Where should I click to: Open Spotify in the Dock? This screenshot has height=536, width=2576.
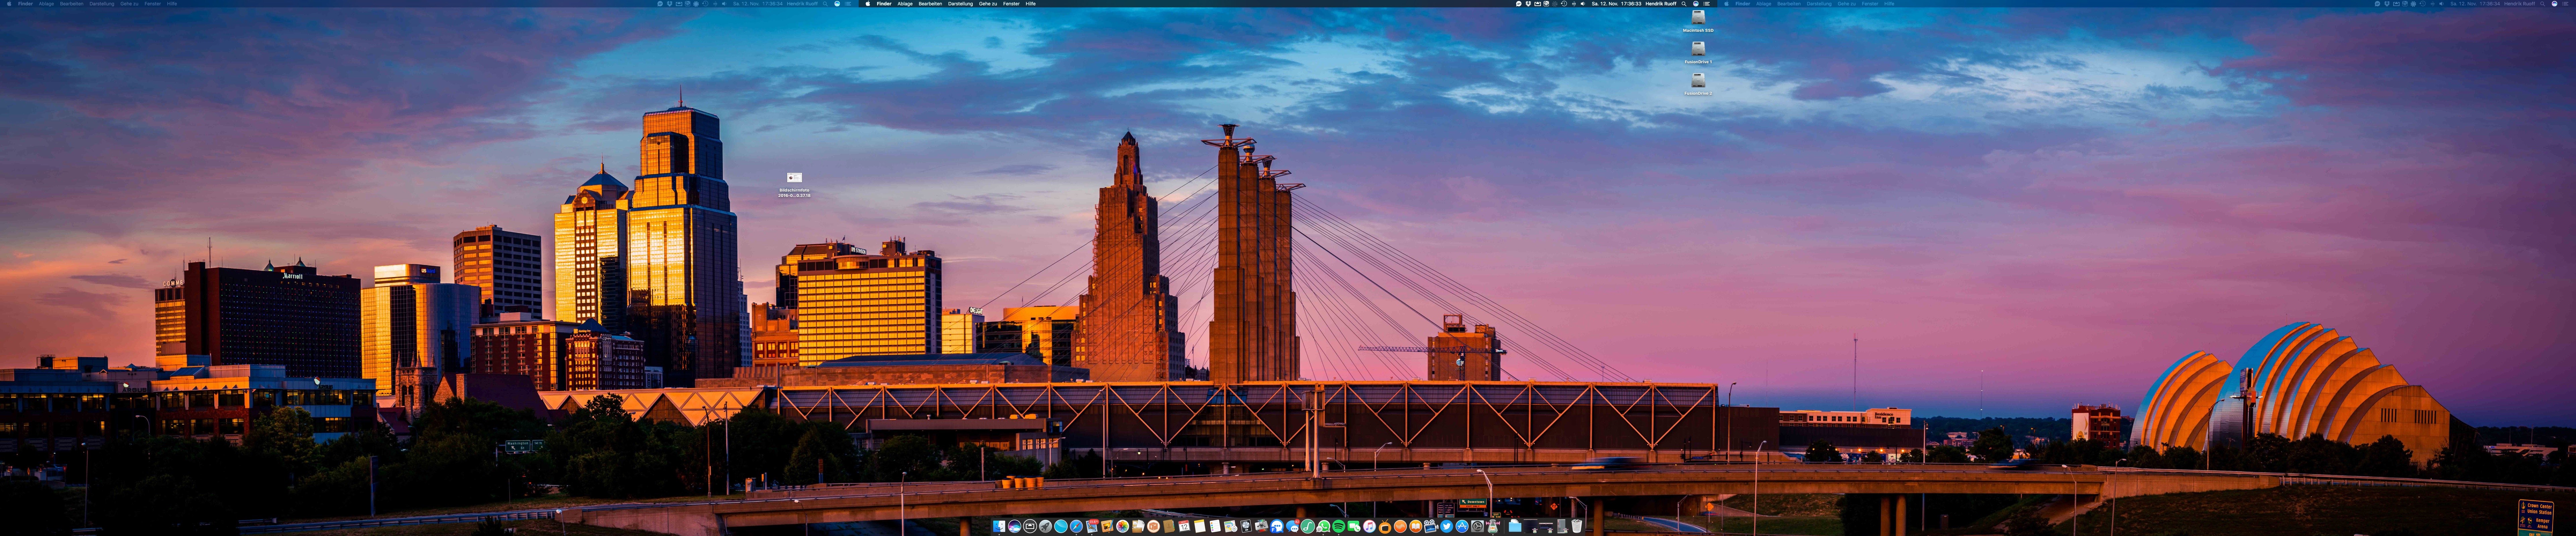click(1339, 526)
